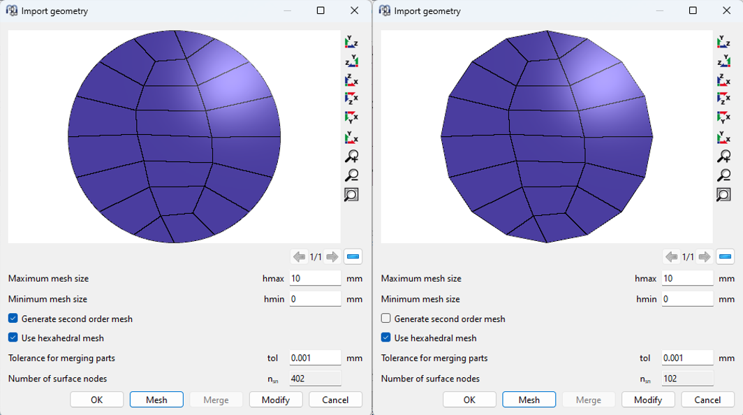Click OK in 102-node dialog
743x415 pixels.
coord(469,400)
